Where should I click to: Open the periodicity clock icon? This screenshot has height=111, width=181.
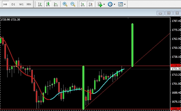(110, 4)
